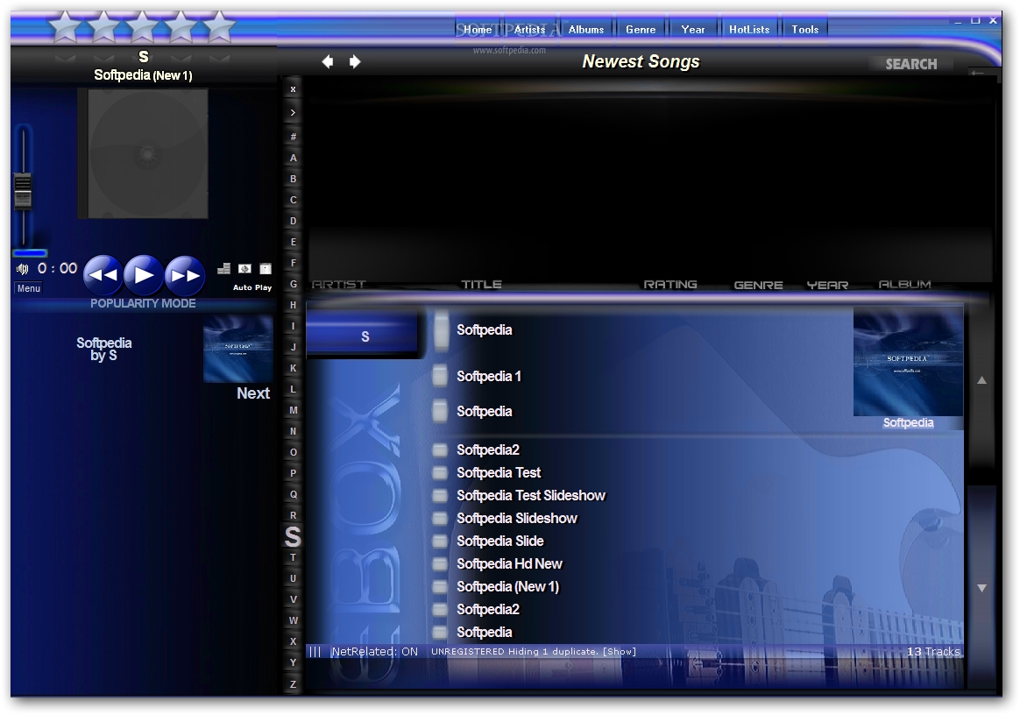Jump to letter M in index
Image resolution: width=1020 pixels, height=715 pixels.
pos(294,411)
